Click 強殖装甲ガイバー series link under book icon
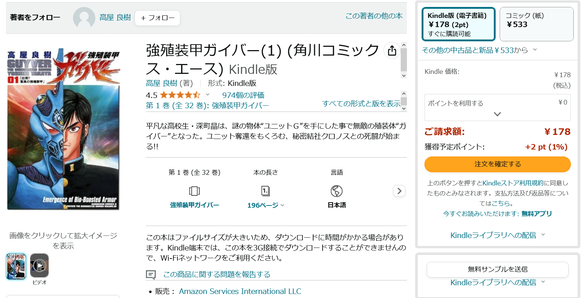584x298 pixels. (x=194, y=205)
